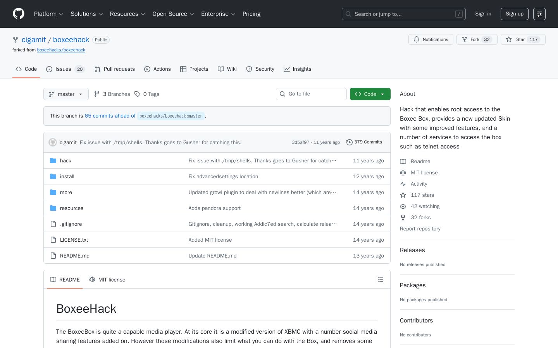Click the more folder icon
The image size is (558, 348).
click(x=53, y=192)
